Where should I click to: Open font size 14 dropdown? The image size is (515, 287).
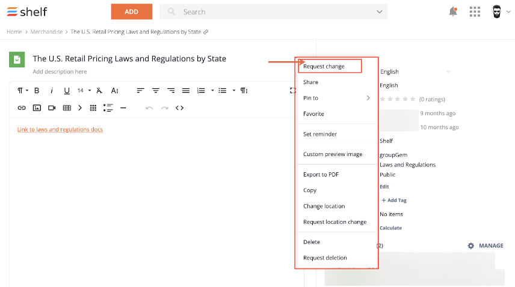84,91
